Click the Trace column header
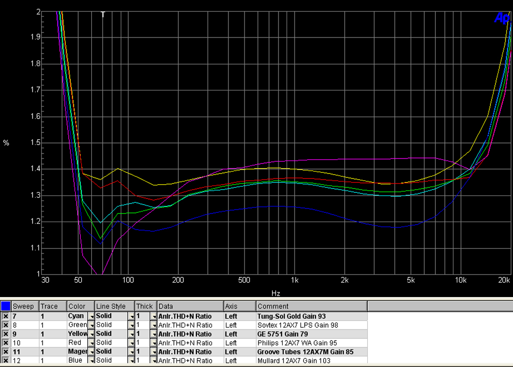Image resolution: width=513 pixels, height=367 pixels. (x=53, y=306)
